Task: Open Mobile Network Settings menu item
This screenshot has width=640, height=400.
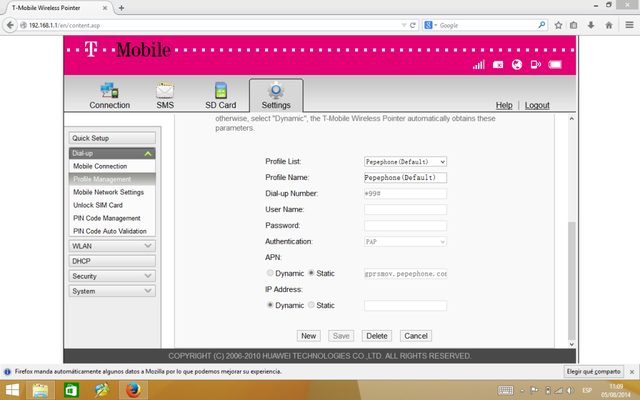Action: coord(108,192)
